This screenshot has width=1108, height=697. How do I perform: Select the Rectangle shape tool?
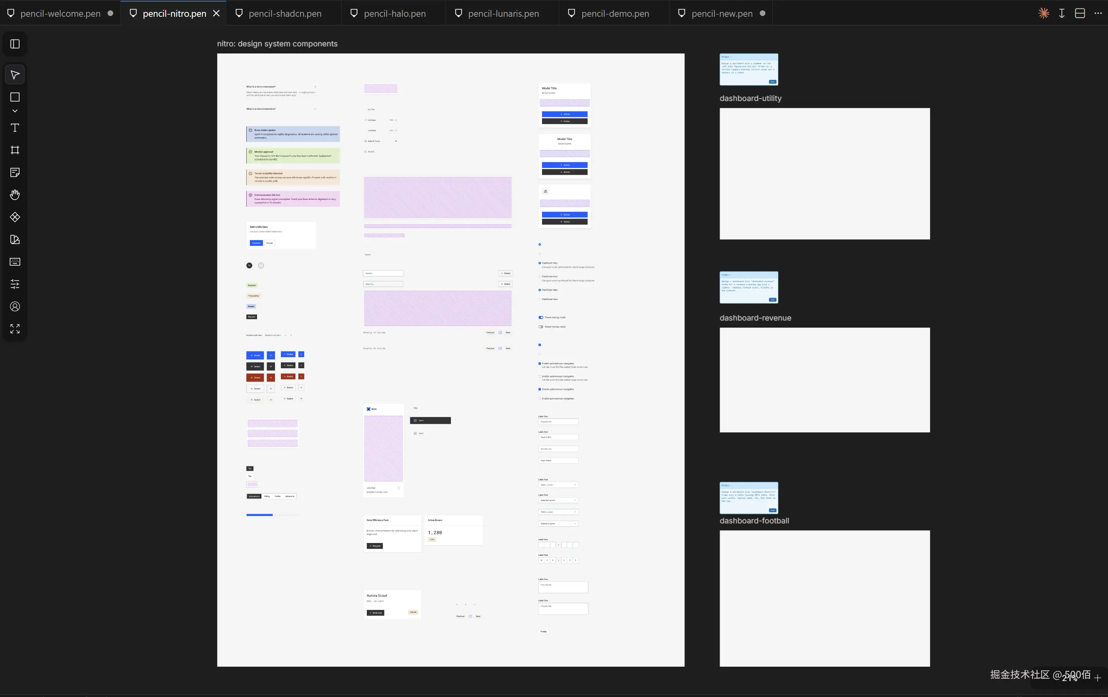click(15, 97)
